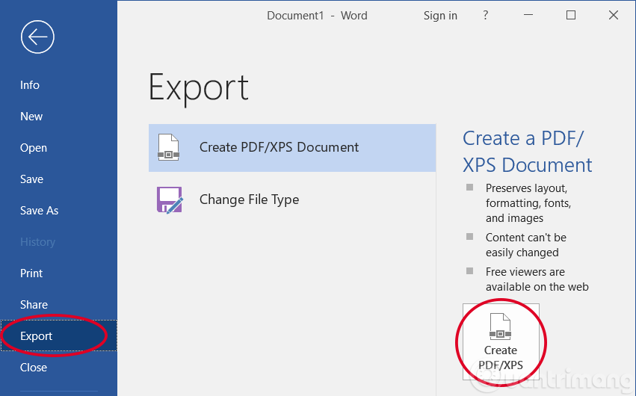Click the Sign in link
Viewport: 636px width, 396px height.
tap(440, 15)
